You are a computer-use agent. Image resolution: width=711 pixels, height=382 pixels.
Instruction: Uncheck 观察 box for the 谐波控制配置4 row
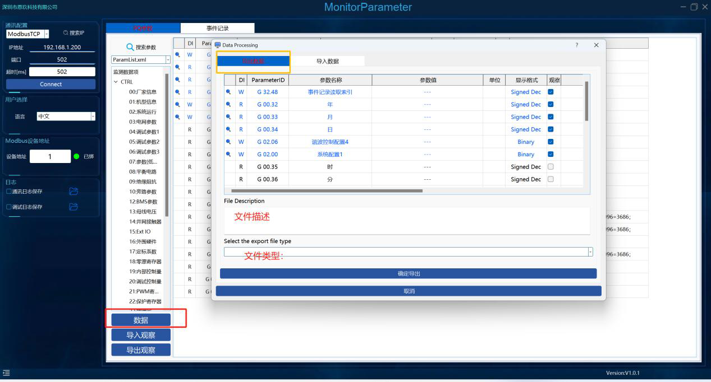(x=551, y=142)
